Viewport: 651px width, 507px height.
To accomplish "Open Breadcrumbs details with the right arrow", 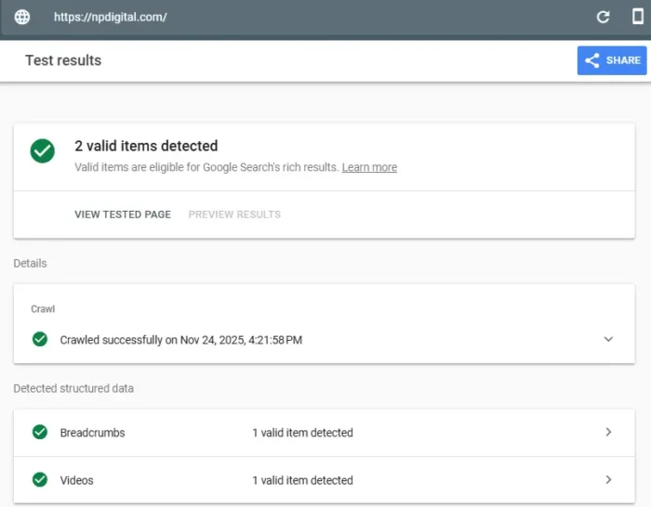I will point(608,433).
